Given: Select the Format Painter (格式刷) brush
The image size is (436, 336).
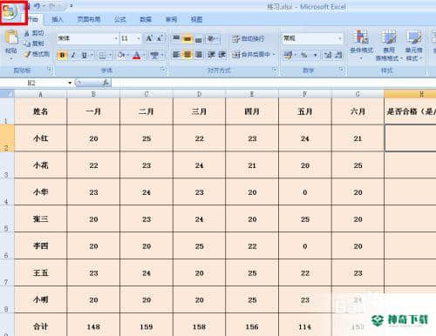Looking at the screenshot, I should point(37,54).
